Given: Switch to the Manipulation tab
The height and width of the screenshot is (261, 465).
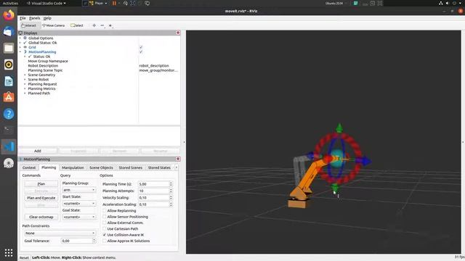Looking at the screenshot, I should pos(73,167).
